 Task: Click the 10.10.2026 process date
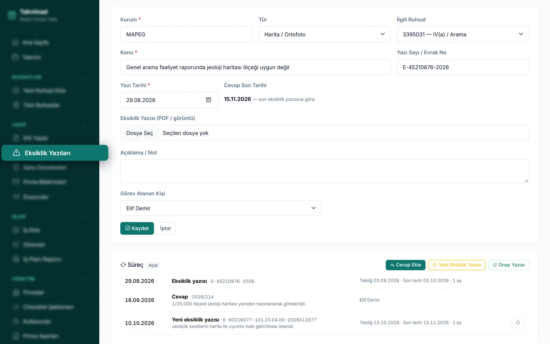140,323
